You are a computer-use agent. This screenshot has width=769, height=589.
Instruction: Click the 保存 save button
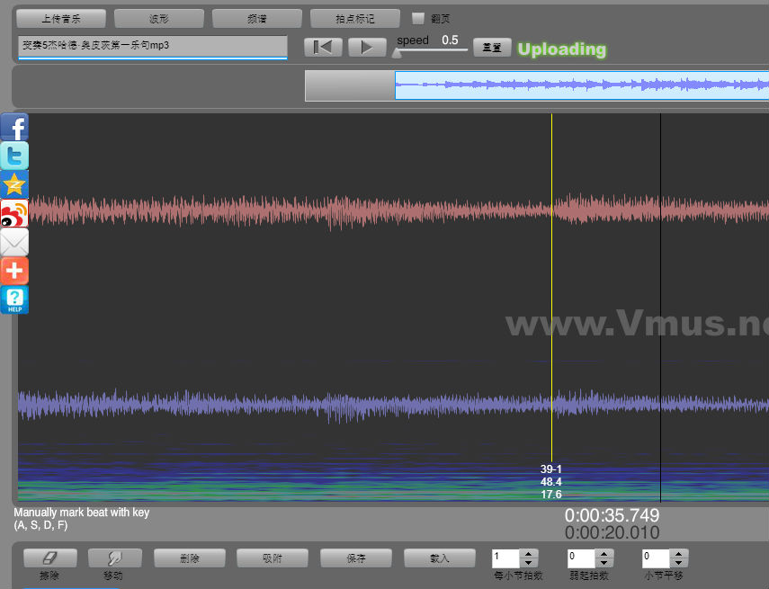coord(356,558)
